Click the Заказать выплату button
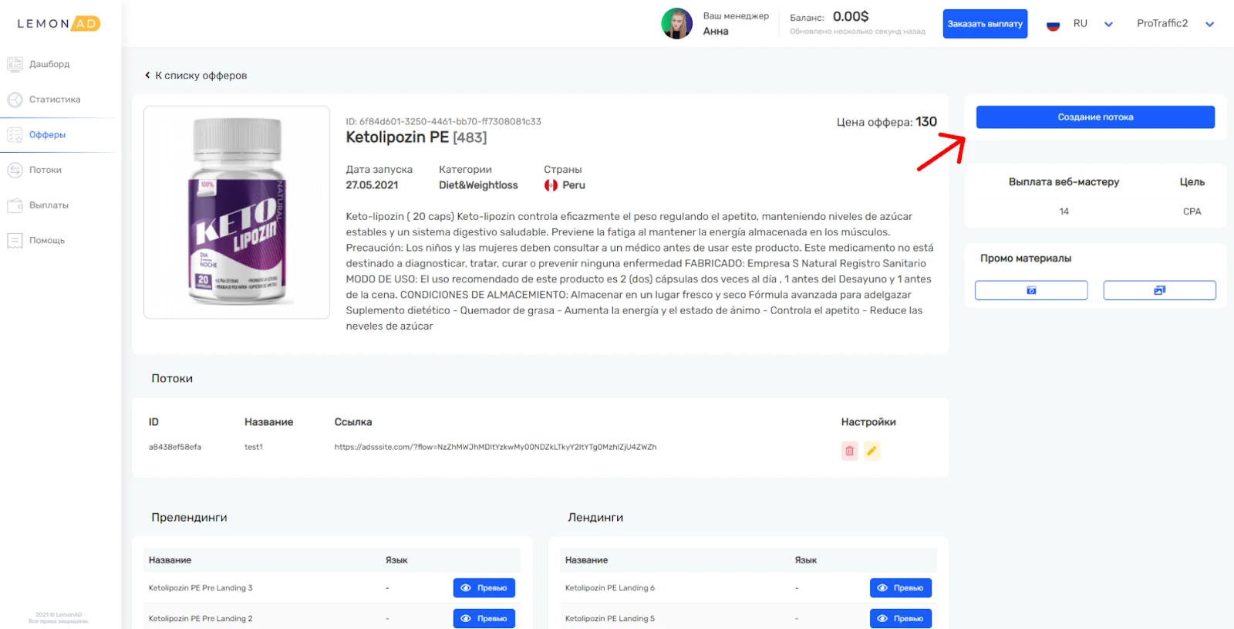Image resolution: width=1234 pixels, height=629 pixels. pos(985,24)
